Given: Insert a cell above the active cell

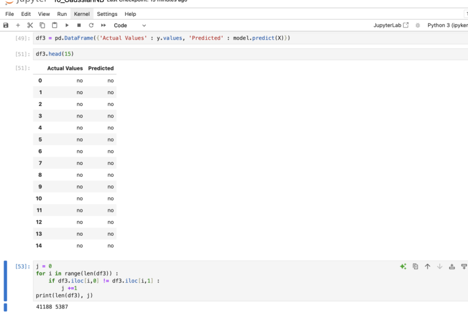Looking at the screenshot, I should point(452,266).
